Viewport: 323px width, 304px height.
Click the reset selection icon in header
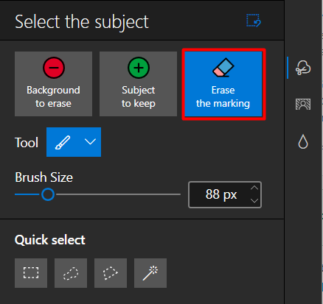(x=254, y=21)
